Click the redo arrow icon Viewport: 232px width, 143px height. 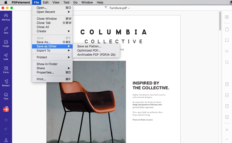point(6,129)
